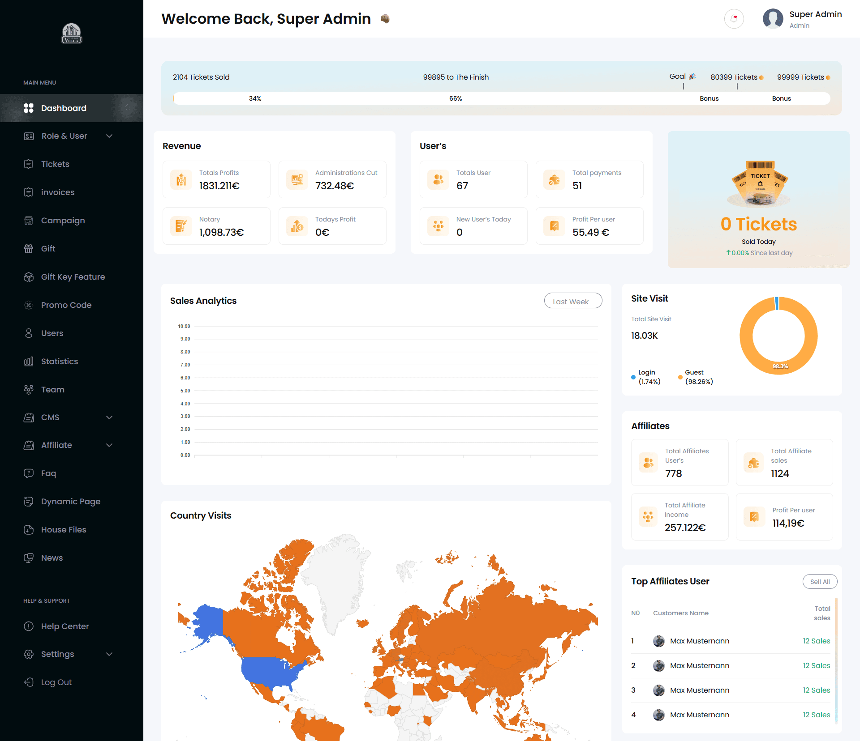Image resolution: width=860 pixels, height=741 pixels.
Task: Click the Notary card icon
Action: (x=181, y=226)
